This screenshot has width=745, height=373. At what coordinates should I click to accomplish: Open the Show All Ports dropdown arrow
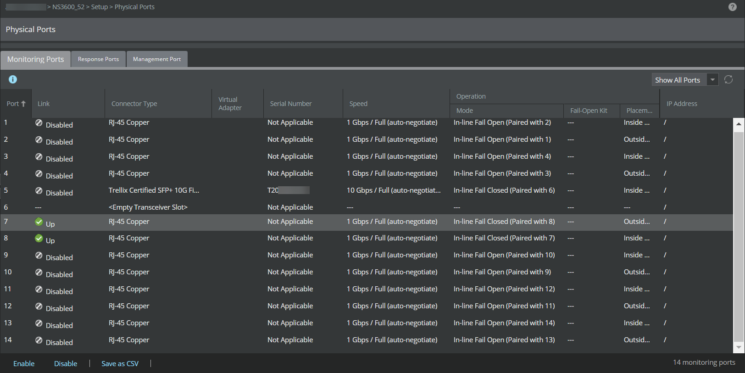coord(712,80)
